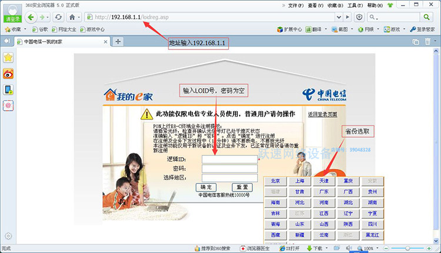Select the 上海 province button
This screenshot has width=441, height=253.
pyautogui.click(x=299, y=181)
